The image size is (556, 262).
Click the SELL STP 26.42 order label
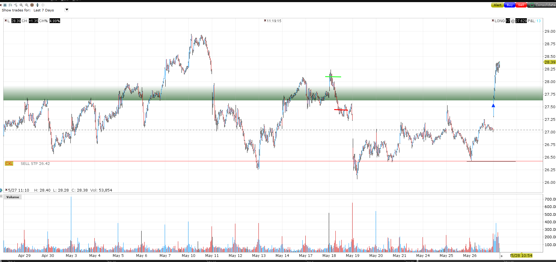point(35,163)
